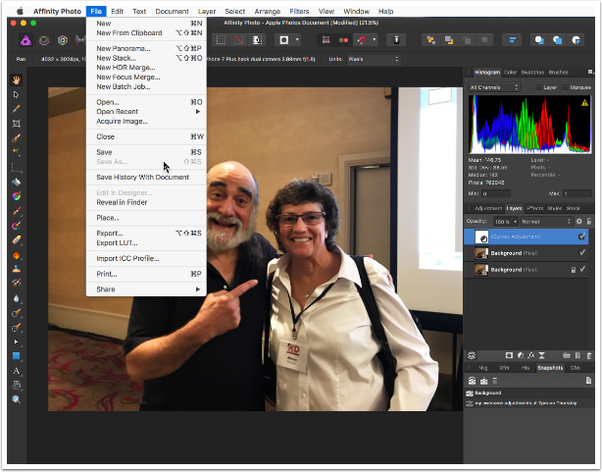The width and height of the screenshot is (602, 472).
Task: Click Export... in the File menu
Action: click(110, 233)
